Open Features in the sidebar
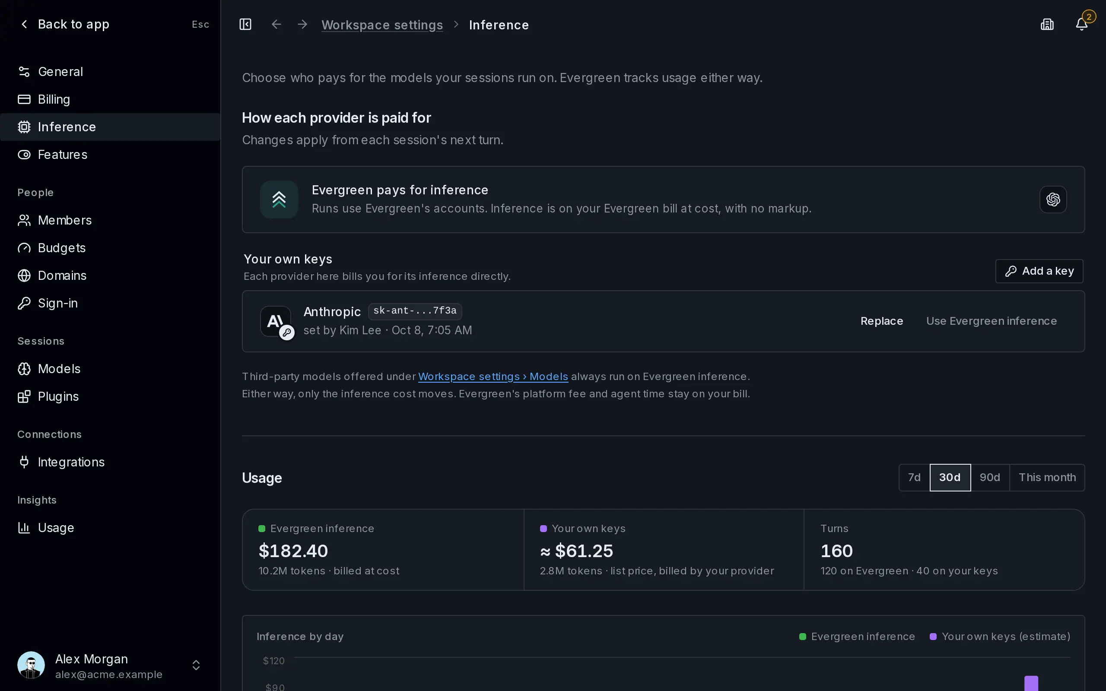The width and height of the screenshot is (1106, 691). click(110, 155)
